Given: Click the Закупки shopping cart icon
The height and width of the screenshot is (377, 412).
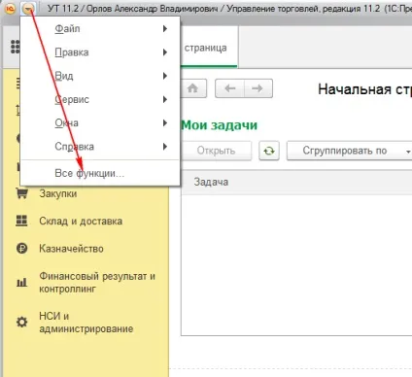Looking at the screenshot, I should click(x=21, y=193).
